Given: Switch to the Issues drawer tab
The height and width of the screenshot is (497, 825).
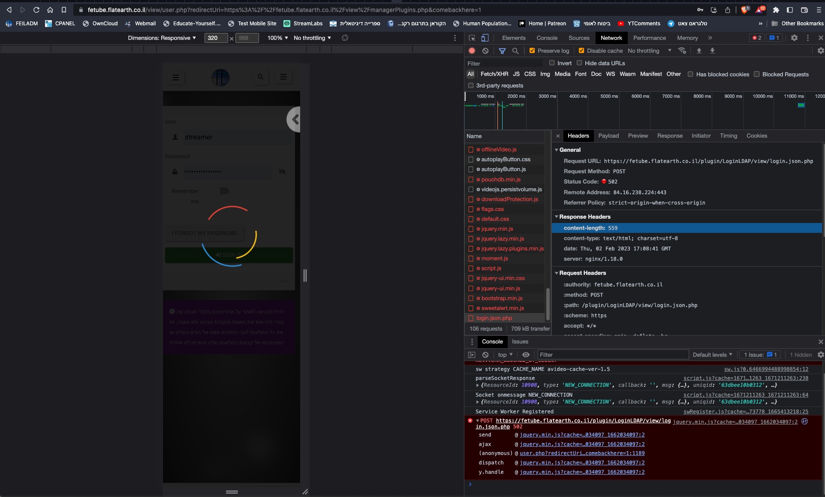Looking at the screenshot, I should coord(520,341).
